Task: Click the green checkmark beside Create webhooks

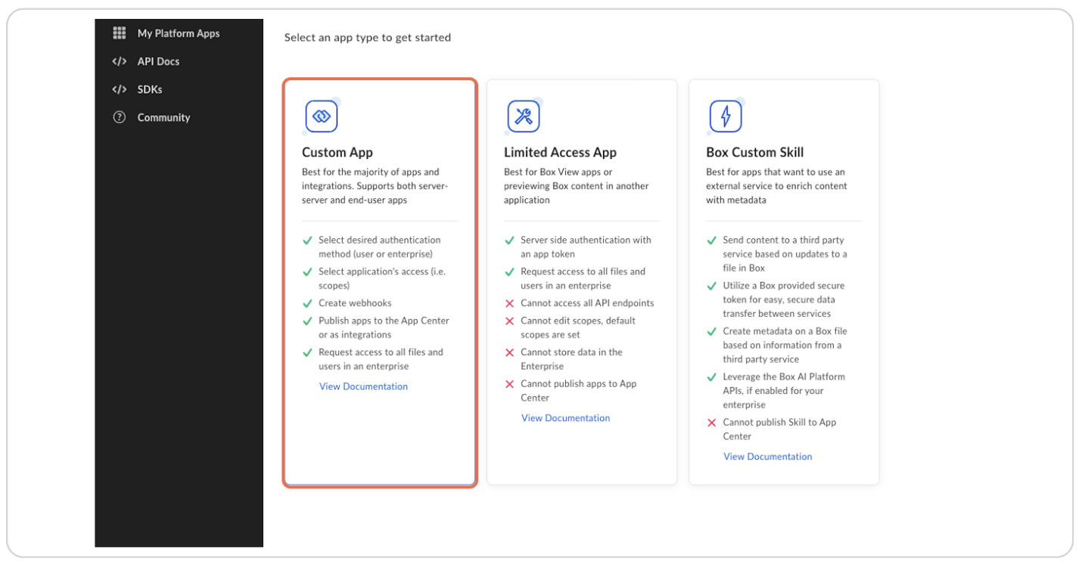Action: pyautogui.click(x=308, y=303)
